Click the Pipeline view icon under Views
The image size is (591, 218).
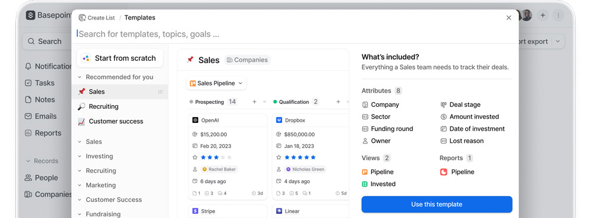[x=365, y=172]
